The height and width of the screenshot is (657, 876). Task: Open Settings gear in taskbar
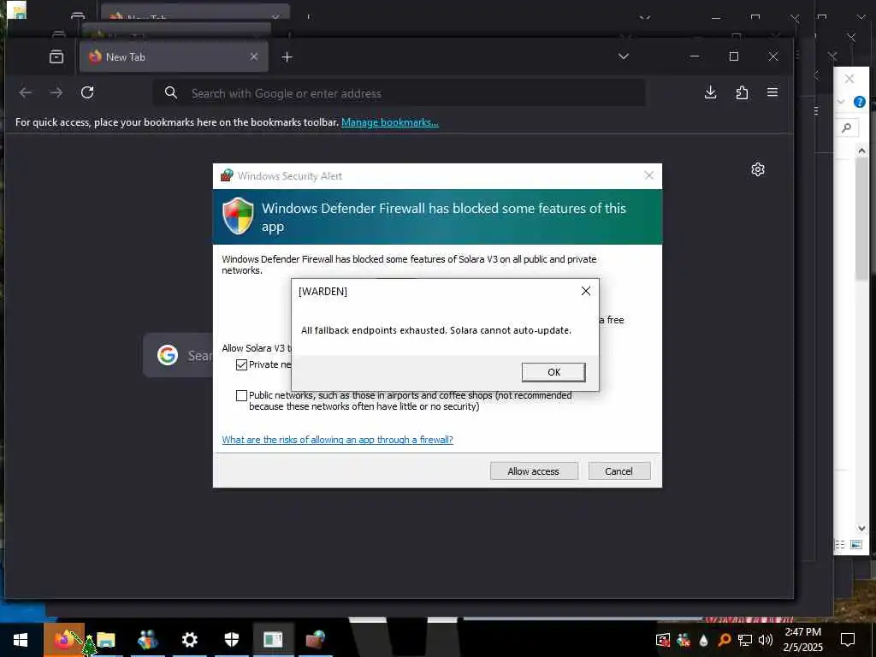pos(190,639)
